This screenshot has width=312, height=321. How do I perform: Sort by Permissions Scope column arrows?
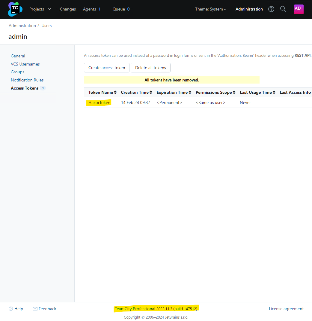pos(234,93)
